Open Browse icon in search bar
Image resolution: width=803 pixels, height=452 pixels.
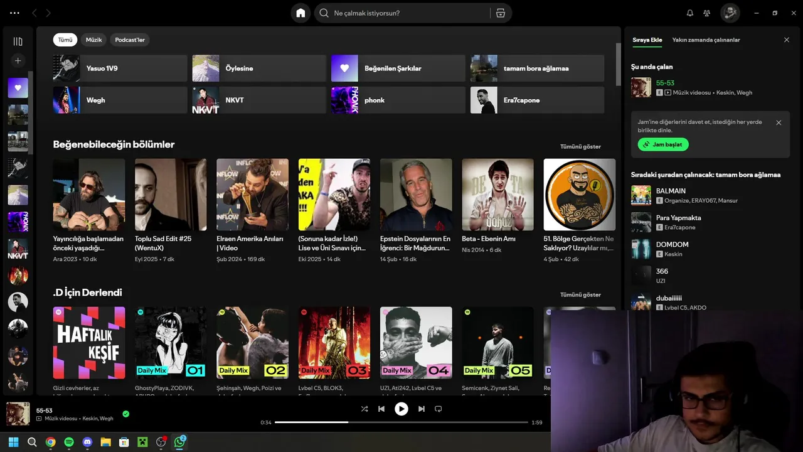click(501, 13)
